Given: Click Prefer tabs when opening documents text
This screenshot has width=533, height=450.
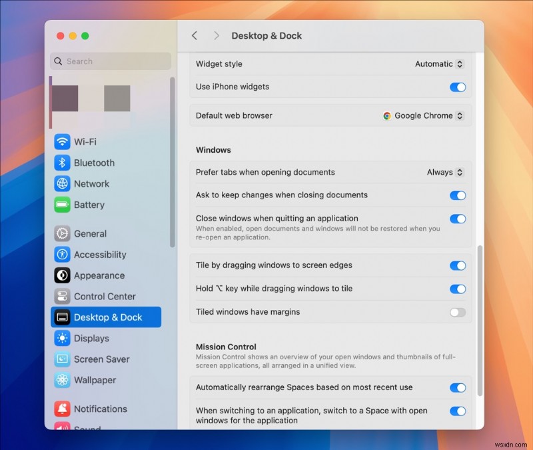Looking at the screenshot, I should (265, 172).
